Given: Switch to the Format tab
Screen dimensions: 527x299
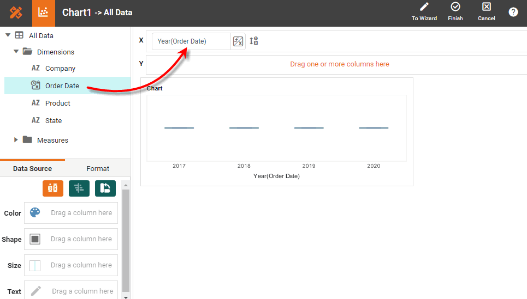Looking at the screenshot, I should [98, 169].
